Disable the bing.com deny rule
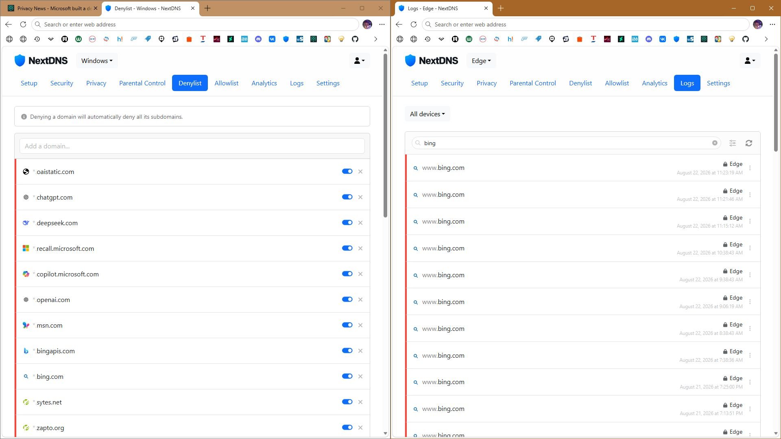The height and width of the screenshot is (439, 781). coord(347,376)
